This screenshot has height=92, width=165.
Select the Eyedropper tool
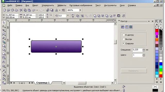[x=4, y=71]
